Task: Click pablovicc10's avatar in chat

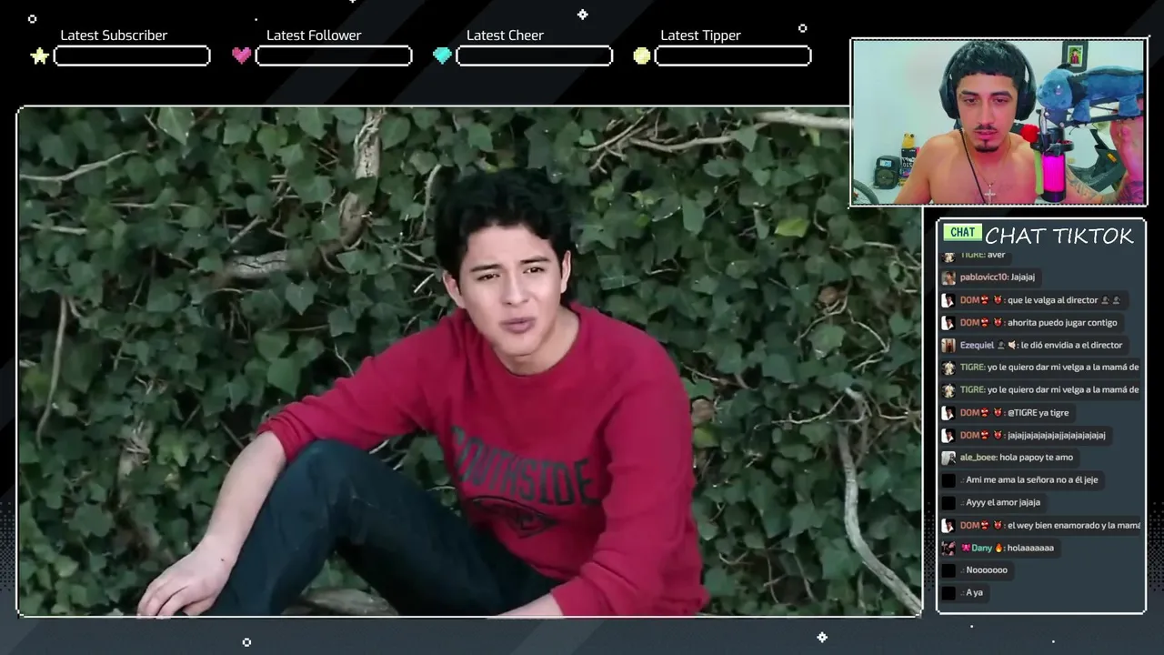Action: tap(948, 277)
